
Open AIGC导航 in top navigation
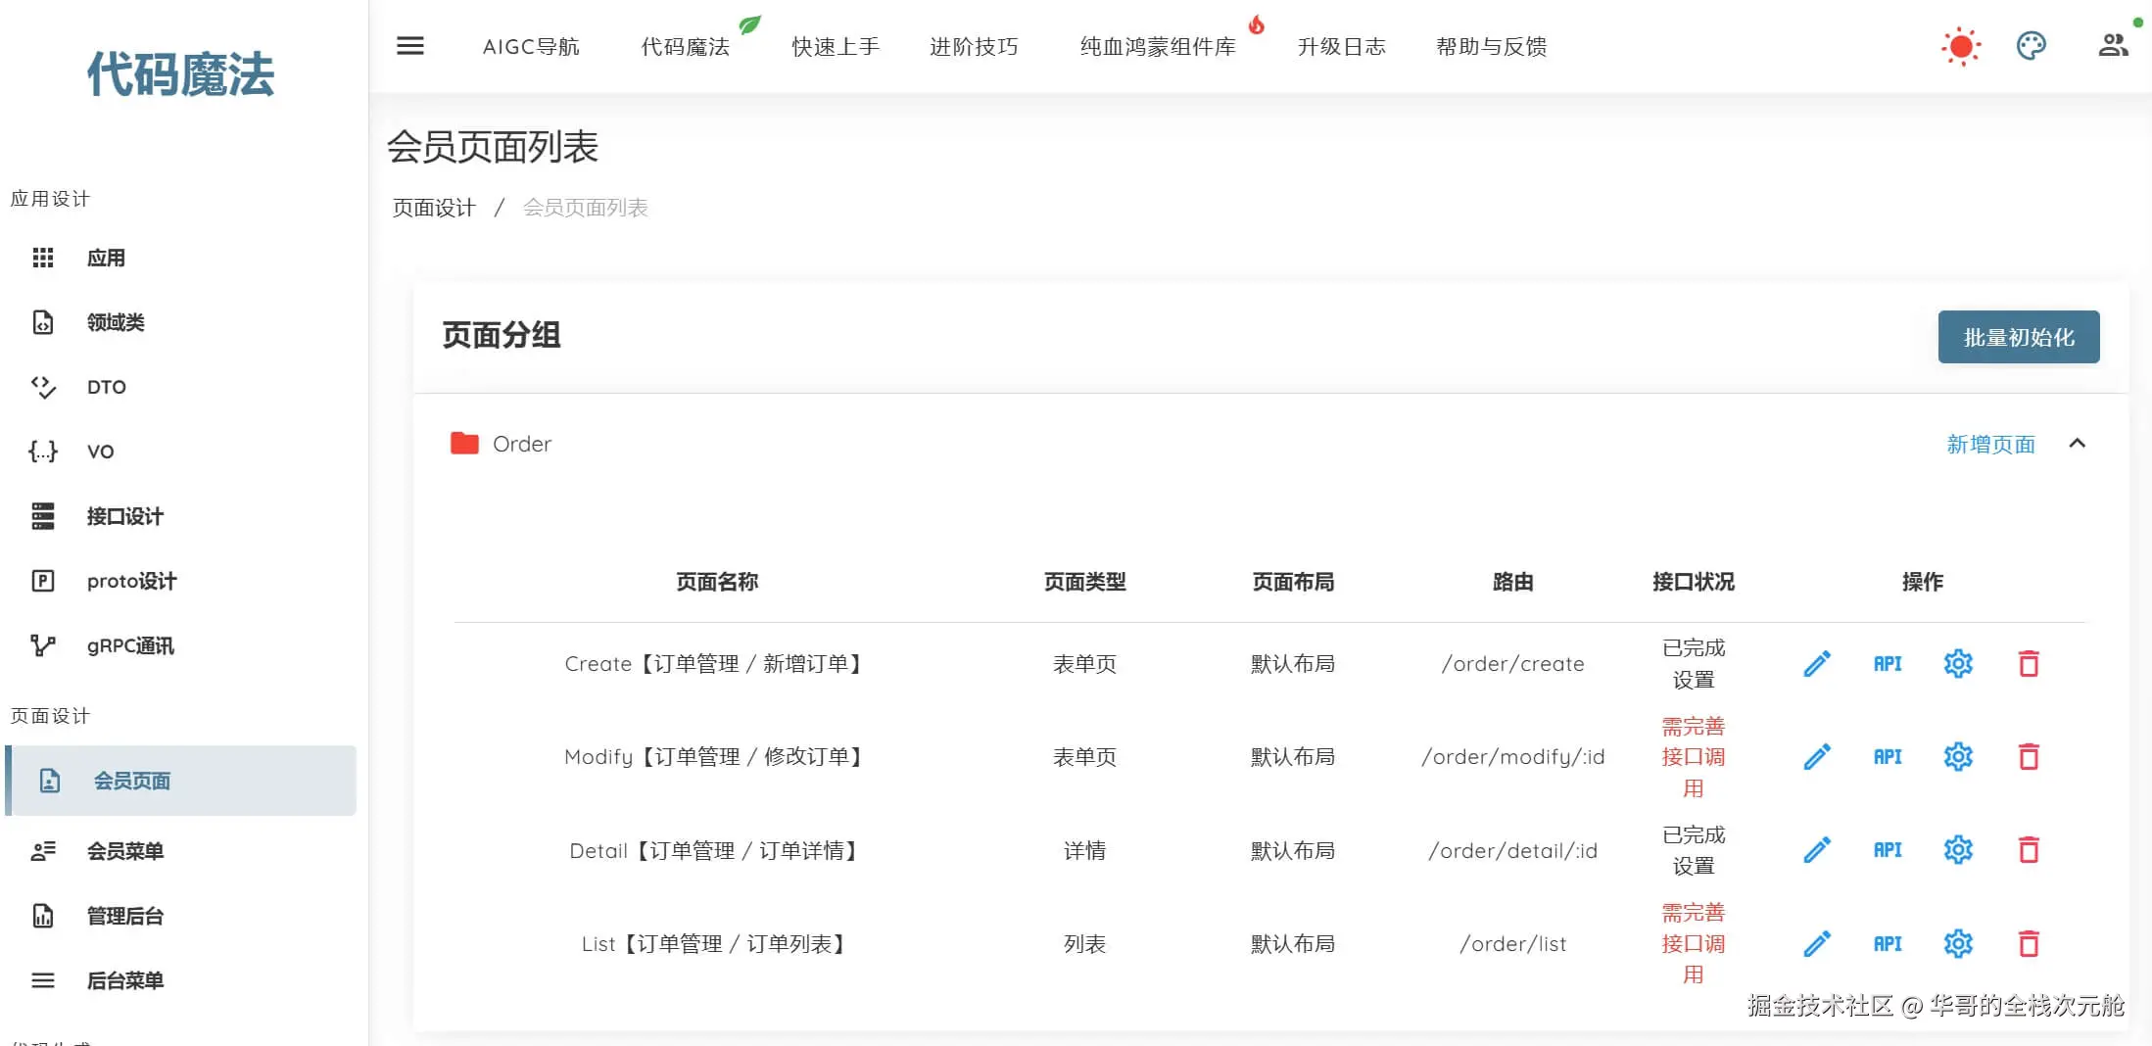pos(531,46)
